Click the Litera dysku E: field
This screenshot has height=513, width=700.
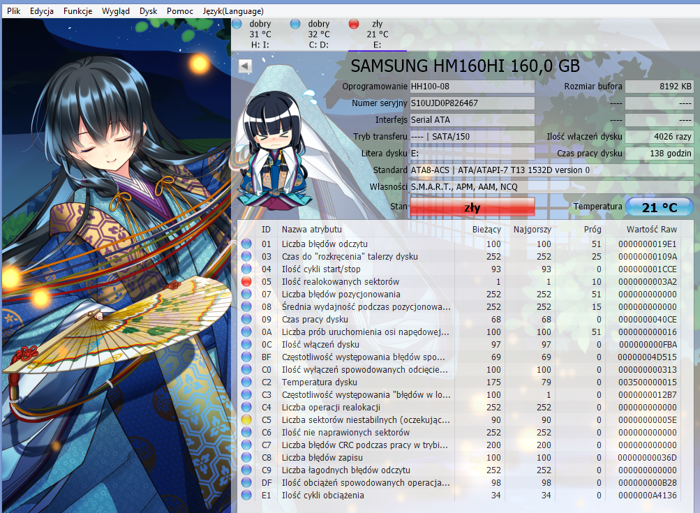coord(472,153)
